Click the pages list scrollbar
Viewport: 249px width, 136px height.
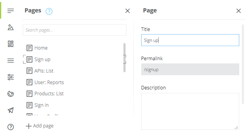click(124, 58)
